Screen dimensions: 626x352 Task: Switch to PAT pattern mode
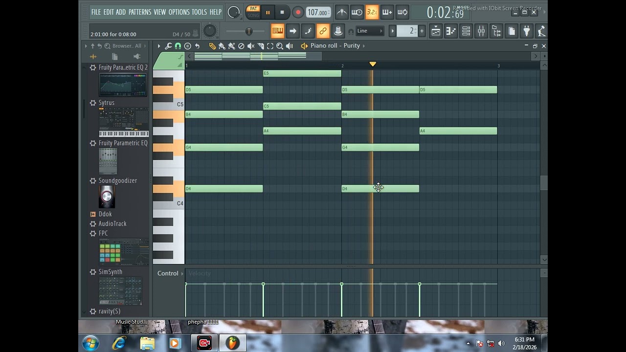tap(253, 9)
